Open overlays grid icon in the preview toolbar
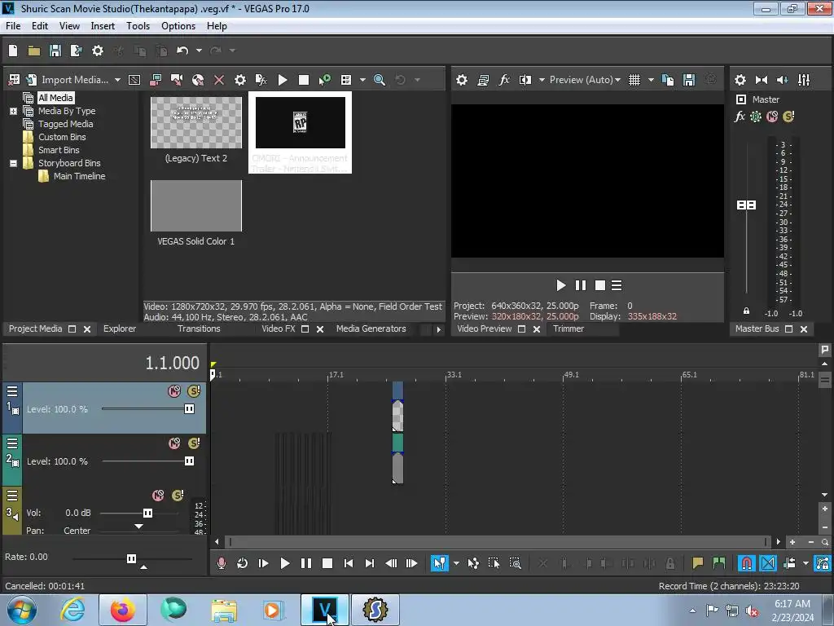834x626 pixels. (x=634, y=80)
